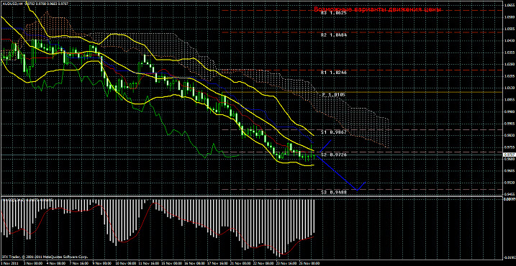Select the P 1.0105 pivot level label
The height and width of the screenshot is (266, 516).
click(x=333, y=95)
